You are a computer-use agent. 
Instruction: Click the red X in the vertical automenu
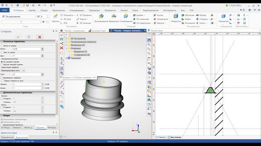coord(62,48)
